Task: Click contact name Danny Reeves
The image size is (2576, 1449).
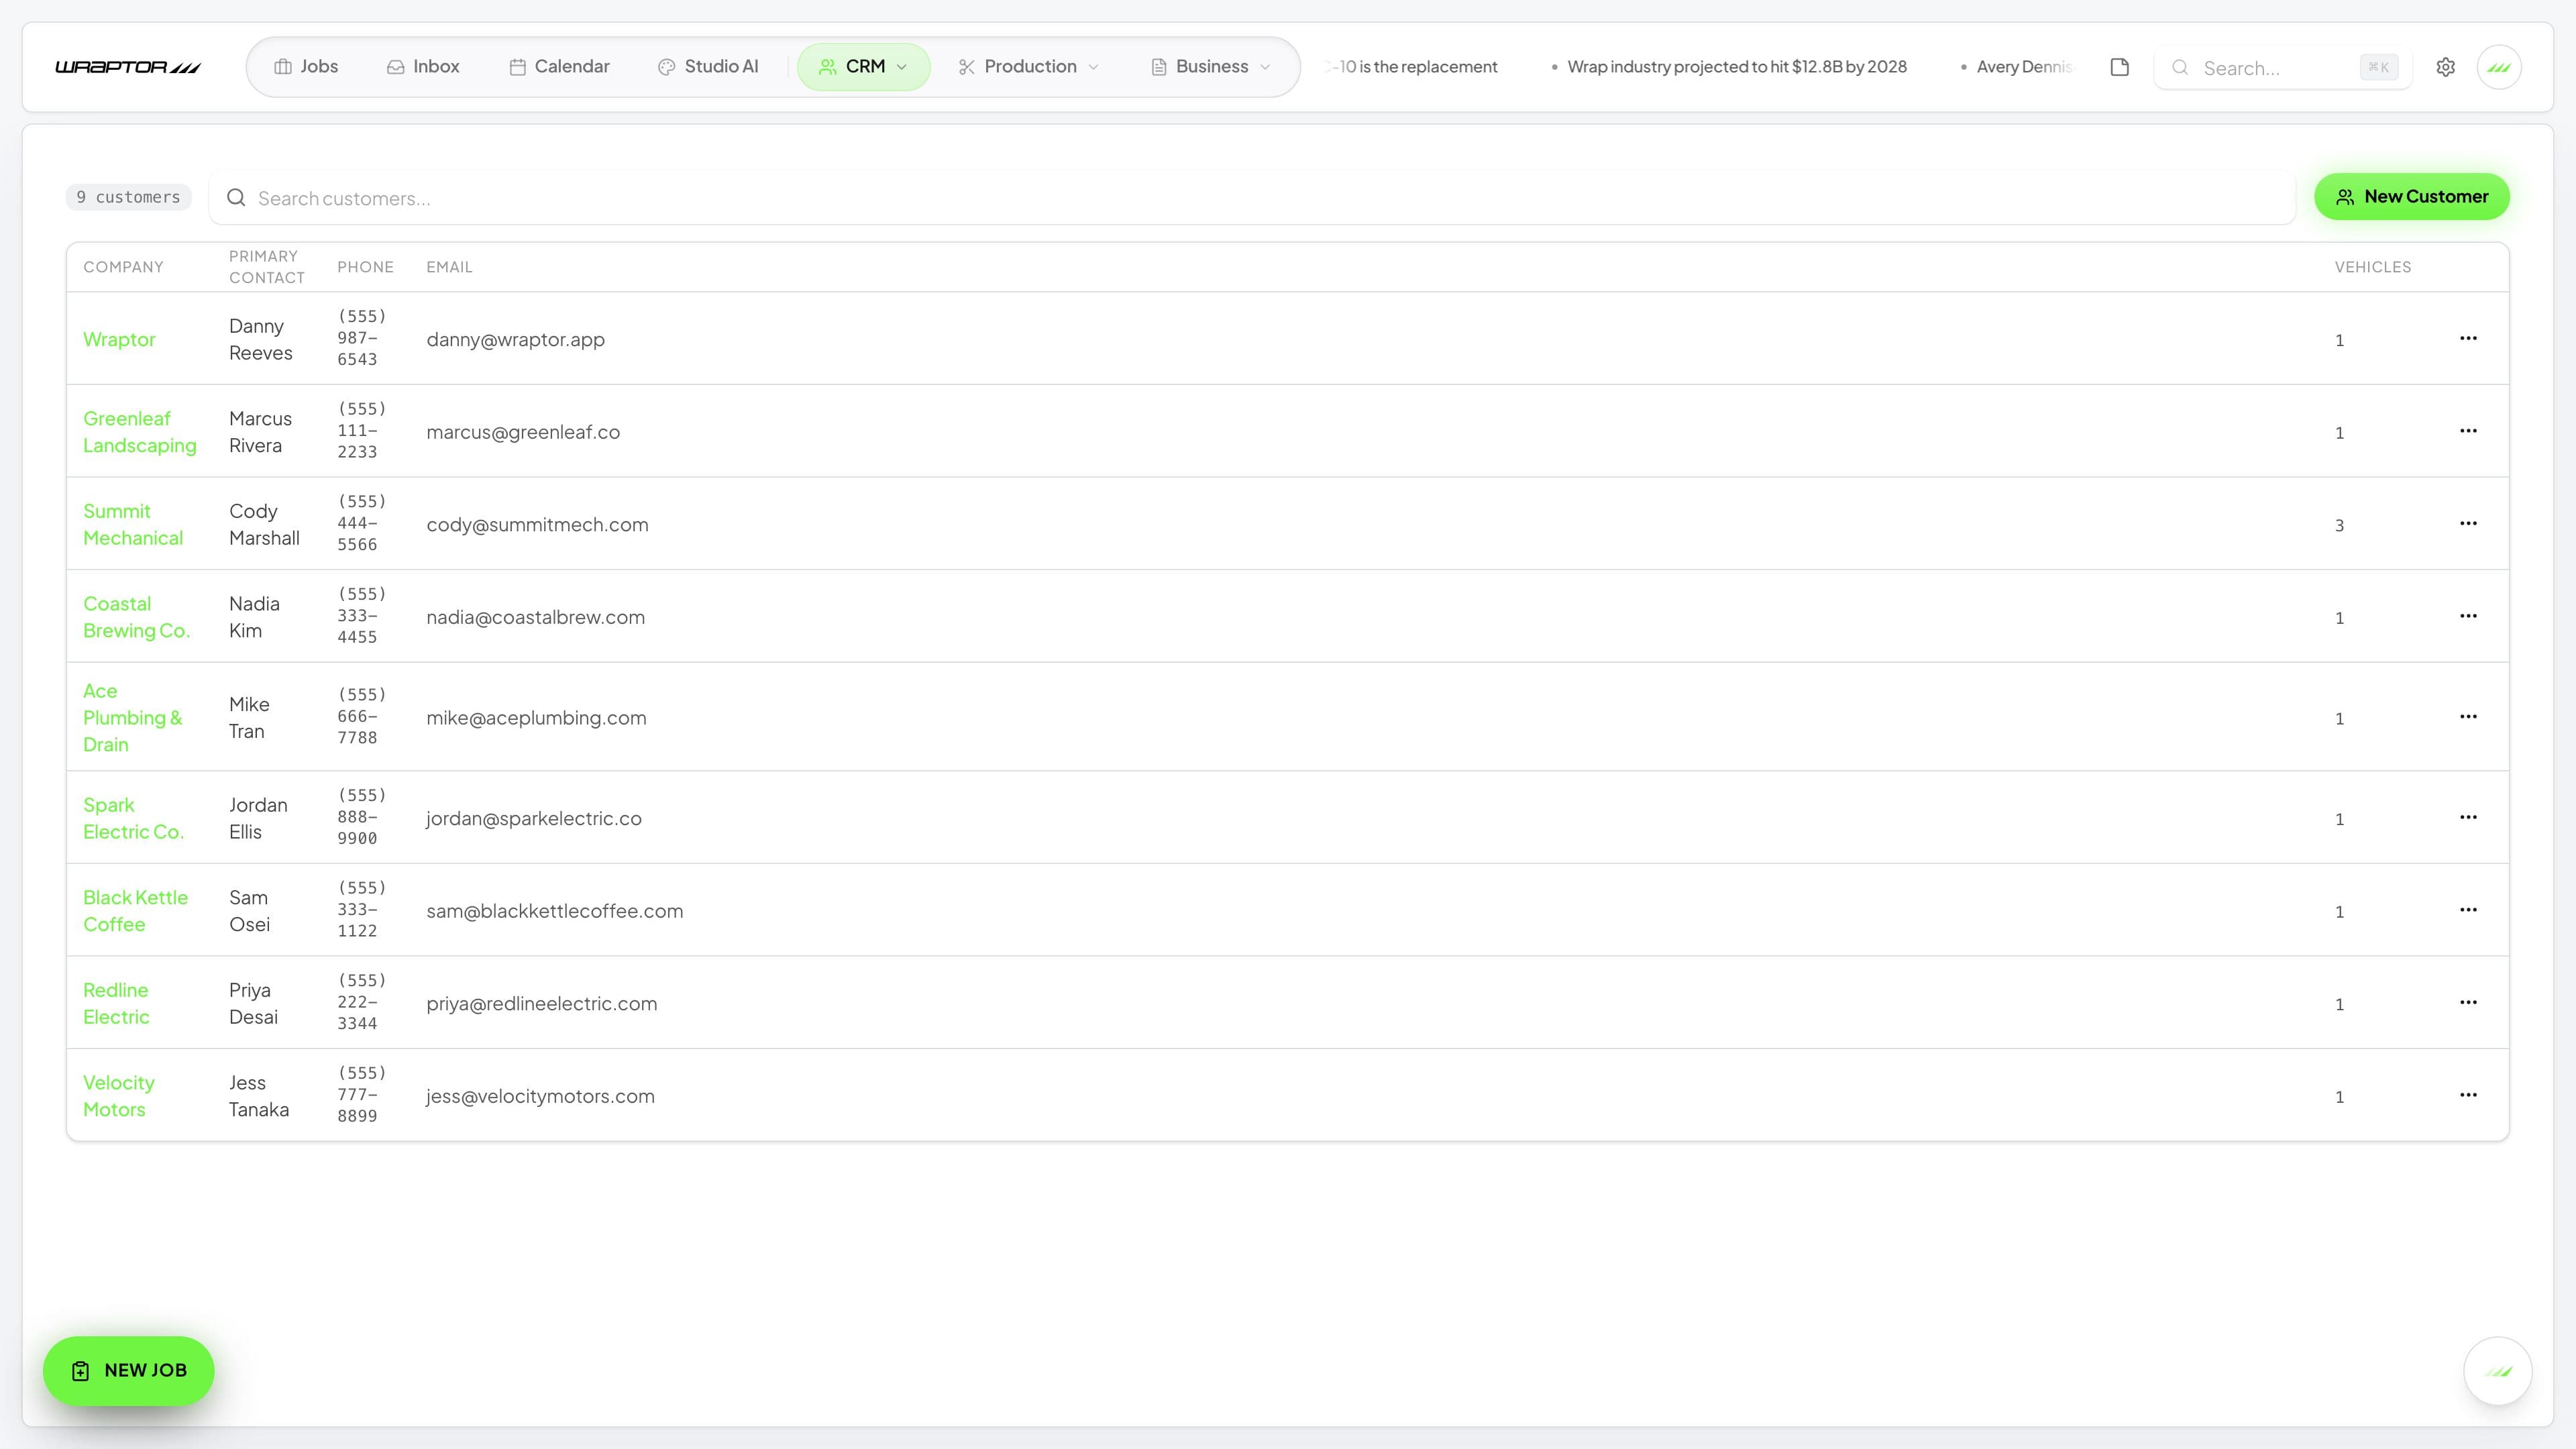Action: (x=261, y=339)
